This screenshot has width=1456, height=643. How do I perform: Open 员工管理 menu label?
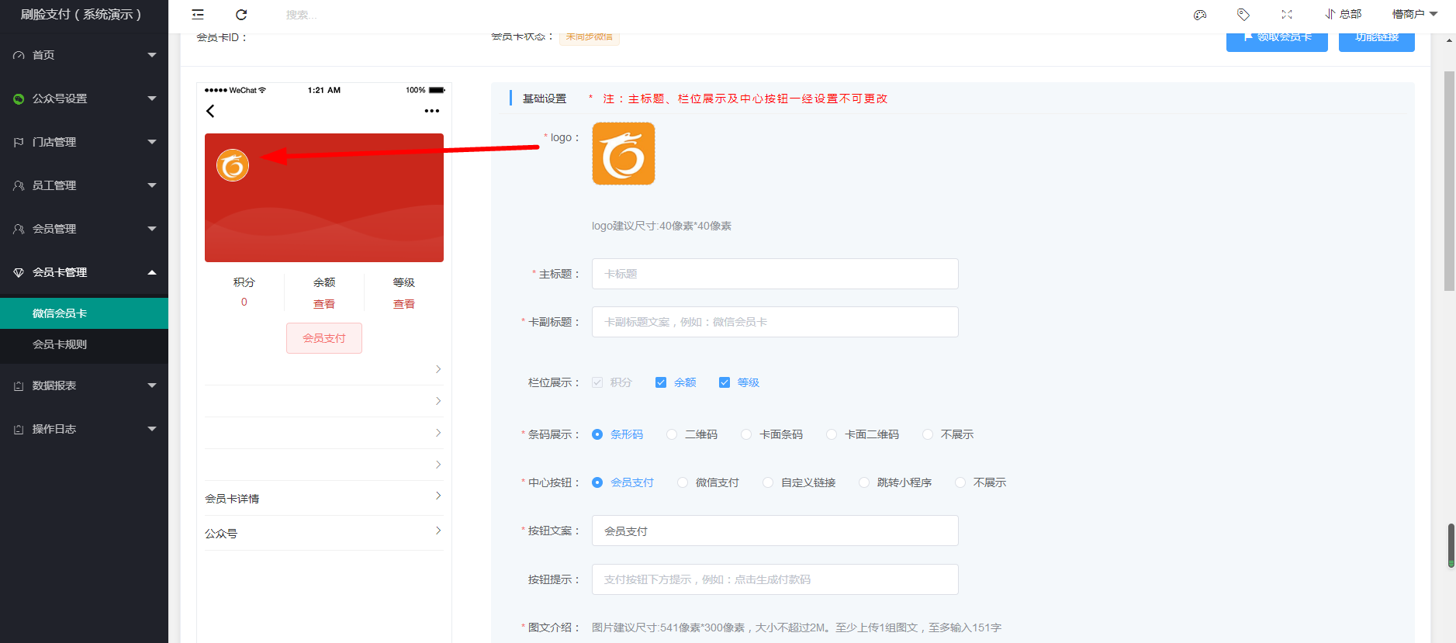coord(54,185)
